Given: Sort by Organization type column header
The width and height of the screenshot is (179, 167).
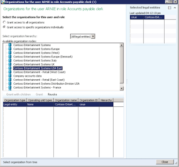Looking at the screenshot, I should (x=15, y=100).
